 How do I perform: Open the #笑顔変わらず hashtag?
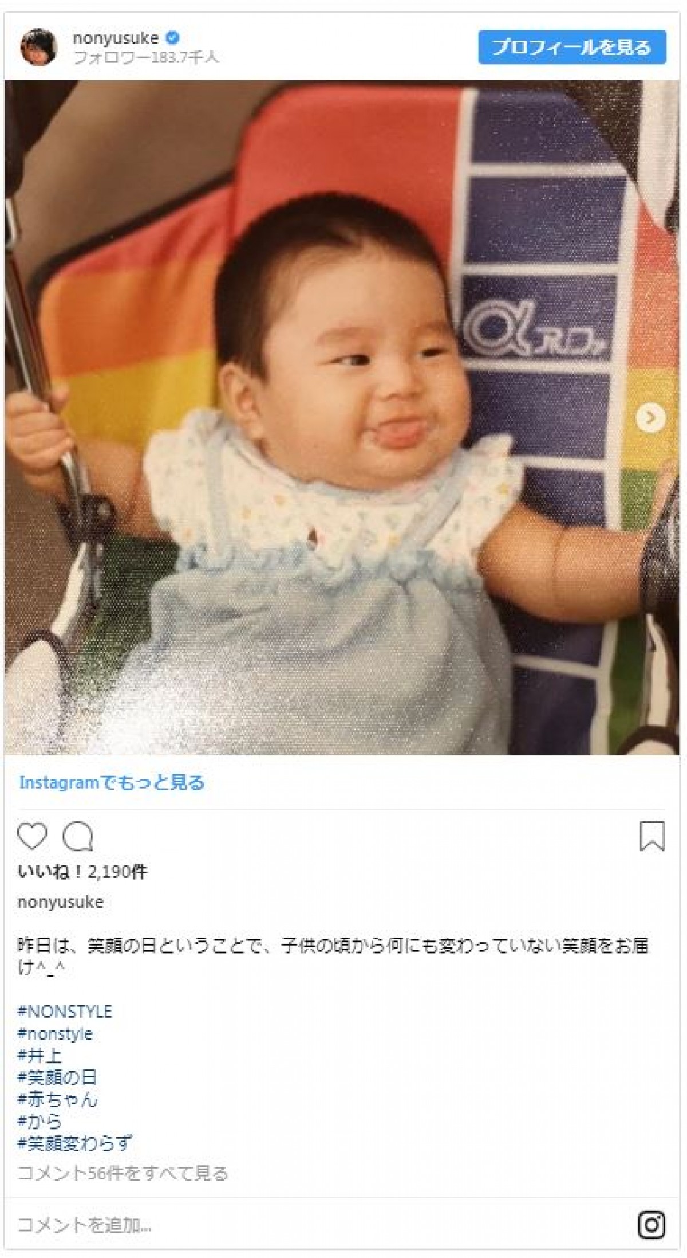pos(75,1143)
